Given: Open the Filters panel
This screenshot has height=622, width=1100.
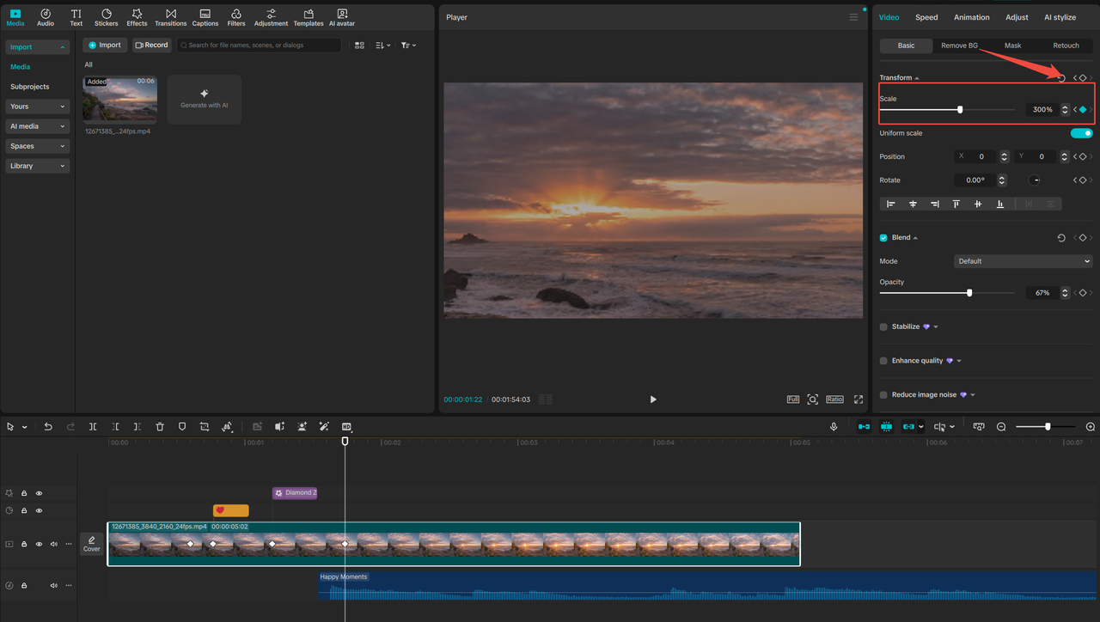Looking at the screenshot, I should pos(236,16).
